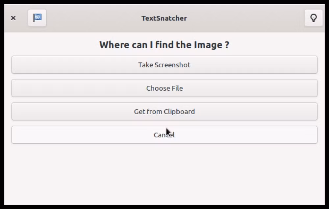329x209 pixels.
Task: Pick Get from Clipboard
Action: (x=164, y=111)
